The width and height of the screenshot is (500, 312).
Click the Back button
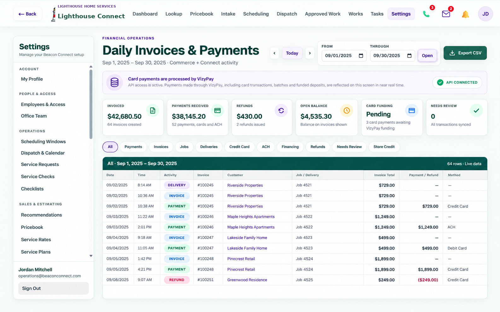pos(27,14)
